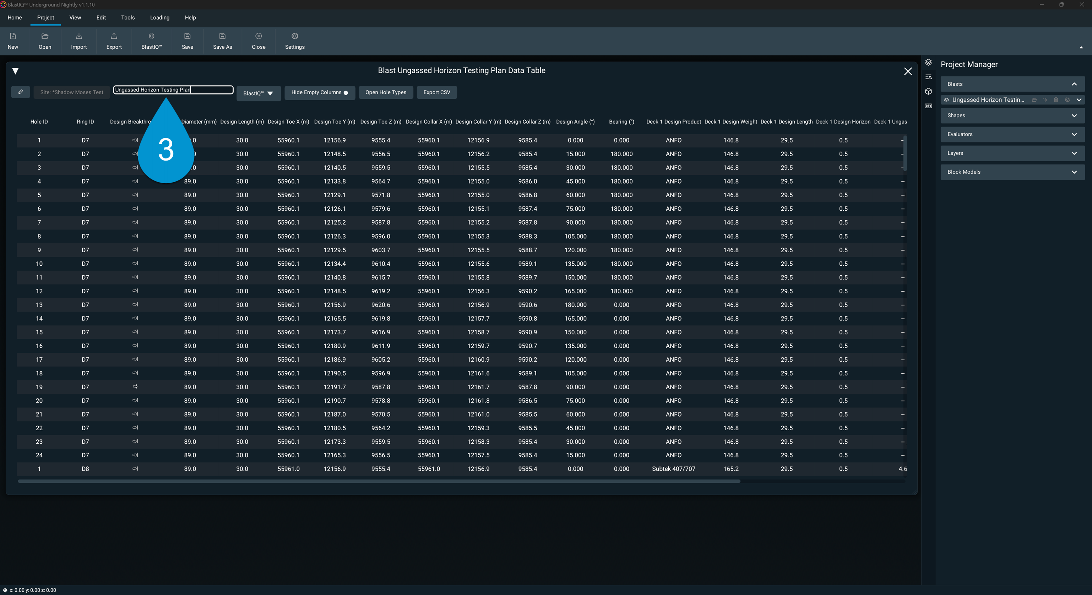
Task: Click the pencil edit button in data table
Action: click(20, 92)
